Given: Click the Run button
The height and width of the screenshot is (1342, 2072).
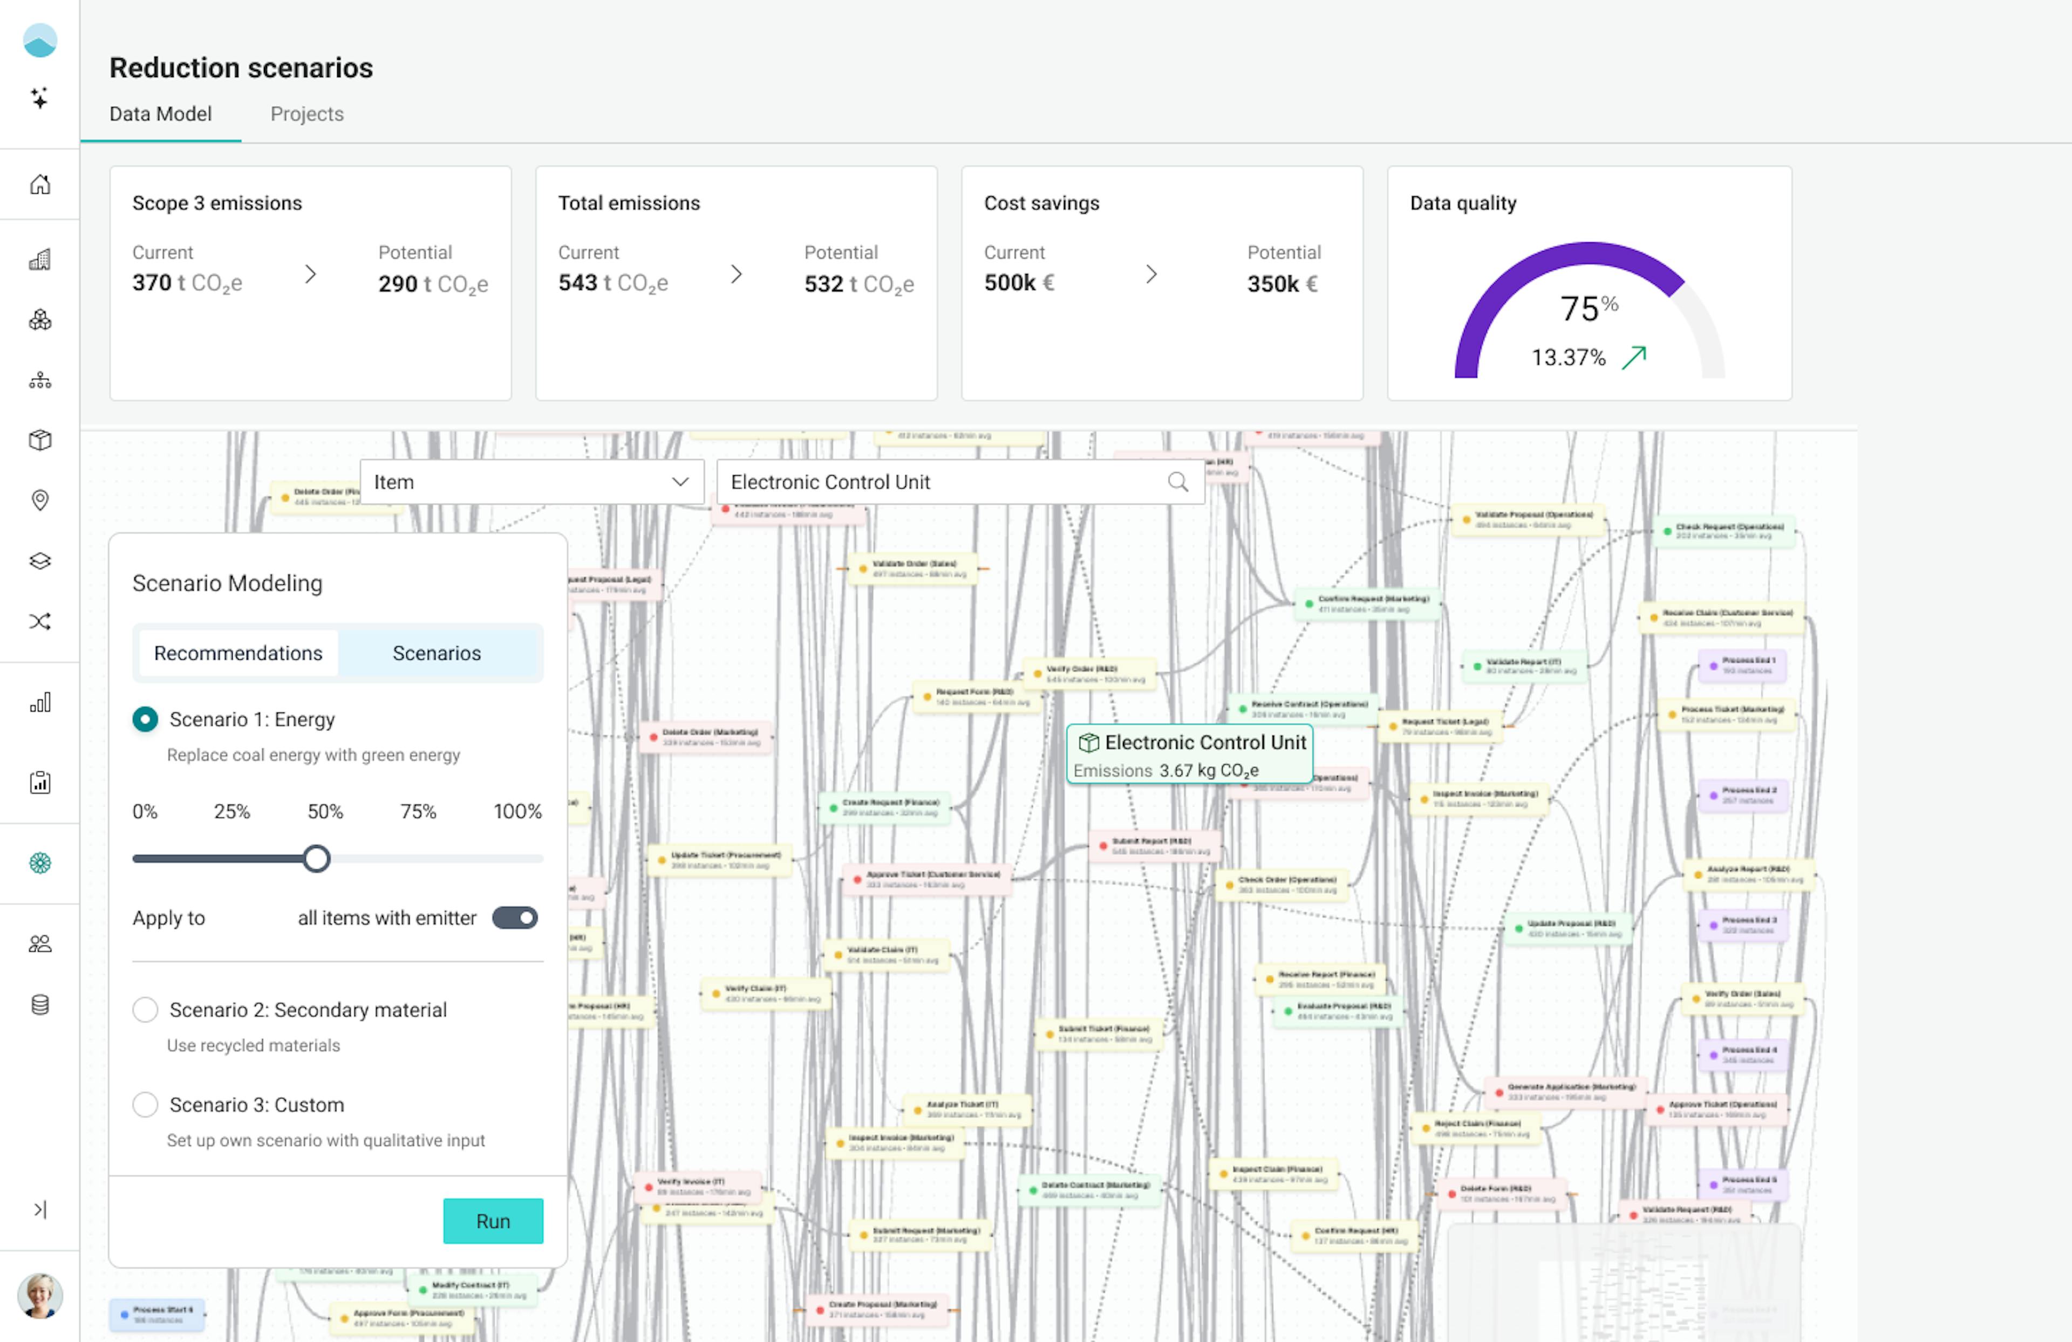Looking at the screenshot, I should 493,1221.
